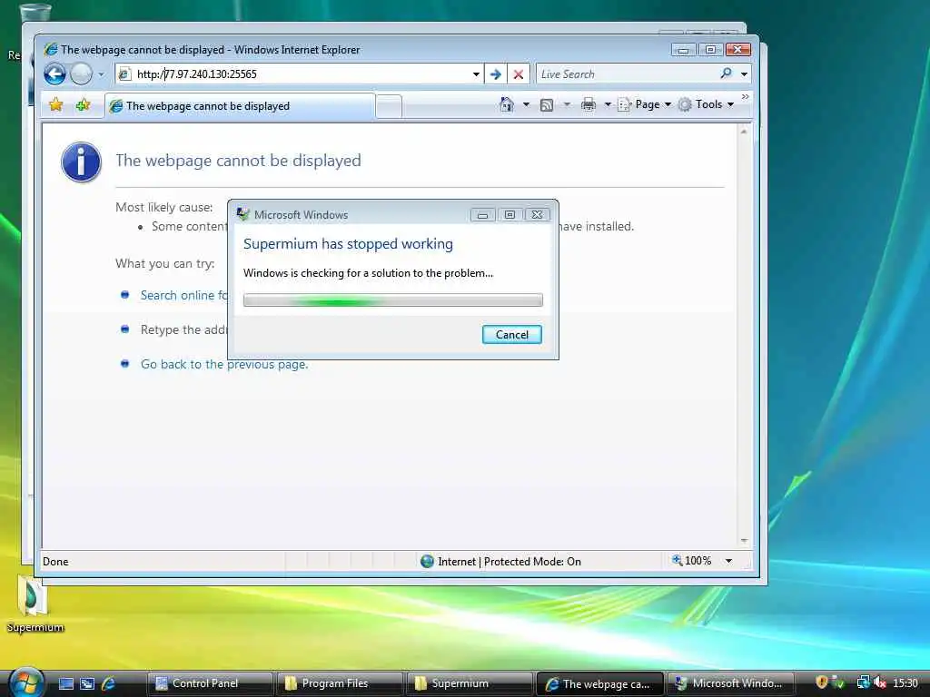Click the progress bar in Microsoft Windows dialog
Image resolution: width=930 pixels, height=697 pixels.
392,299
